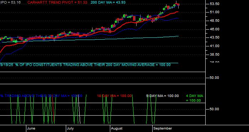Click the latest red candlestick near 53.50
249x132 pixels.
pyautogui.click(x=179, y=5)
